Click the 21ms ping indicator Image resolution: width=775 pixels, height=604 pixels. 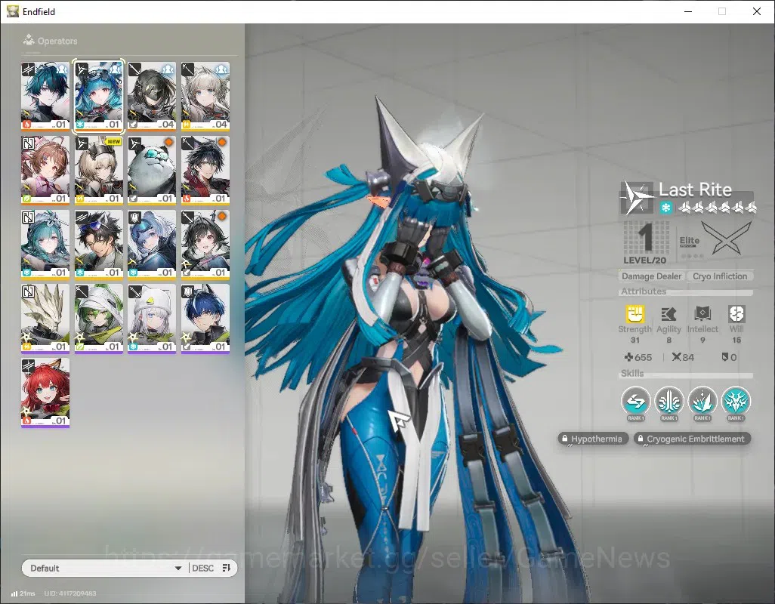click(x=23, y=593)
